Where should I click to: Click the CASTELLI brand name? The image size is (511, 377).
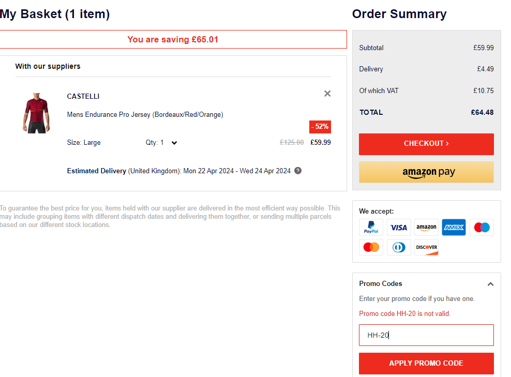point(83,96)
